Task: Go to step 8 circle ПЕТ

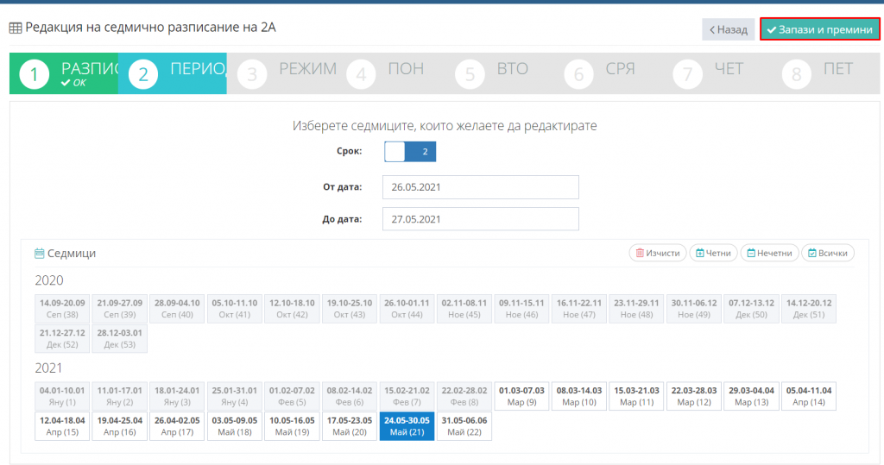Action: click(796, 74)
